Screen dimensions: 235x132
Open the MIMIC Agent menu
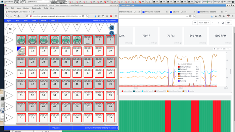pos(9,21)
